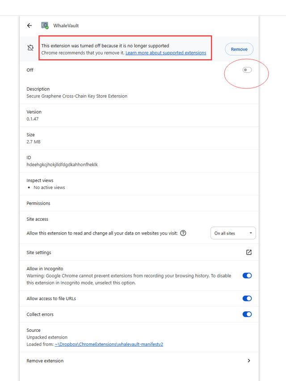Toggle the extension Off switch
The height and width of the screenshot is (381, 286).
247,70
